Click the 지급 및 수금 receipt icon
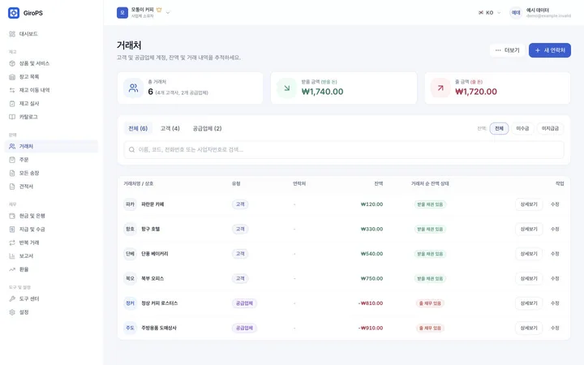The height and width of the screenshot is (365, 584). pos(12,230)
